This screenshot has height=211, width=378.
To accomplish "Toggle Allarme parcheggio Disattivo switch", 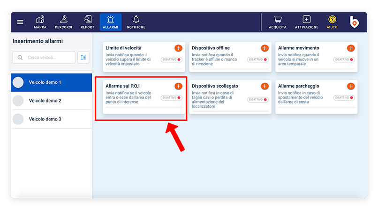I will coord(344,98).
